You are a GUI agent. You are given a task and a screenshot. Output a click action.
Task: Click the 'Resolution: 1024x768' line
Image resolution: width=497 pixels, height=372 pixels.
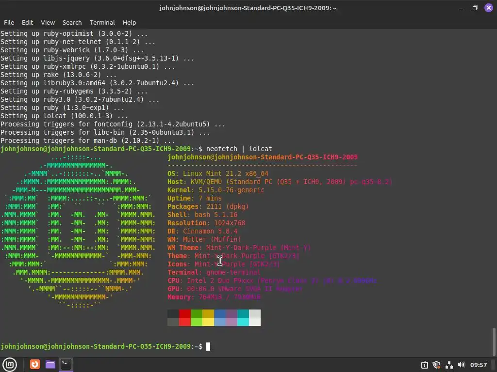point(206,223)
